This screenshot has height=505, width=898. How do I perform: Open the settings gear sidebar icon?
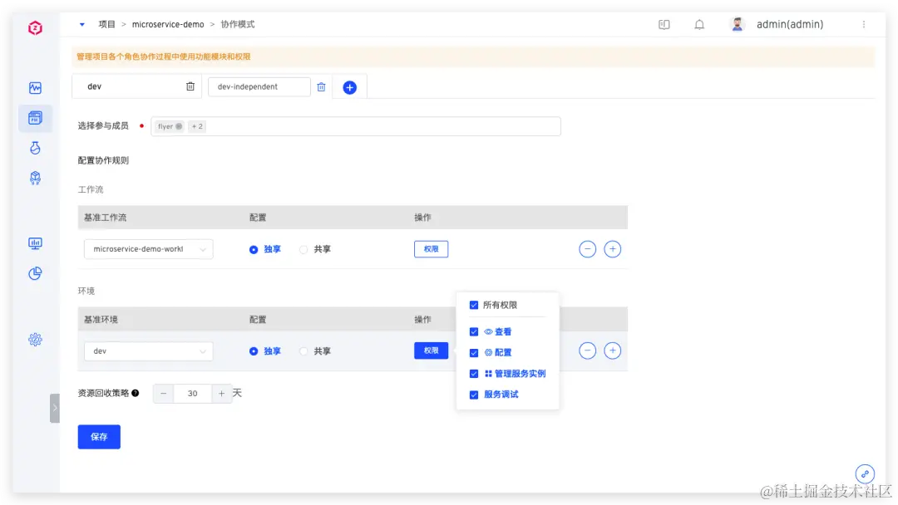(x=35, y=340)
